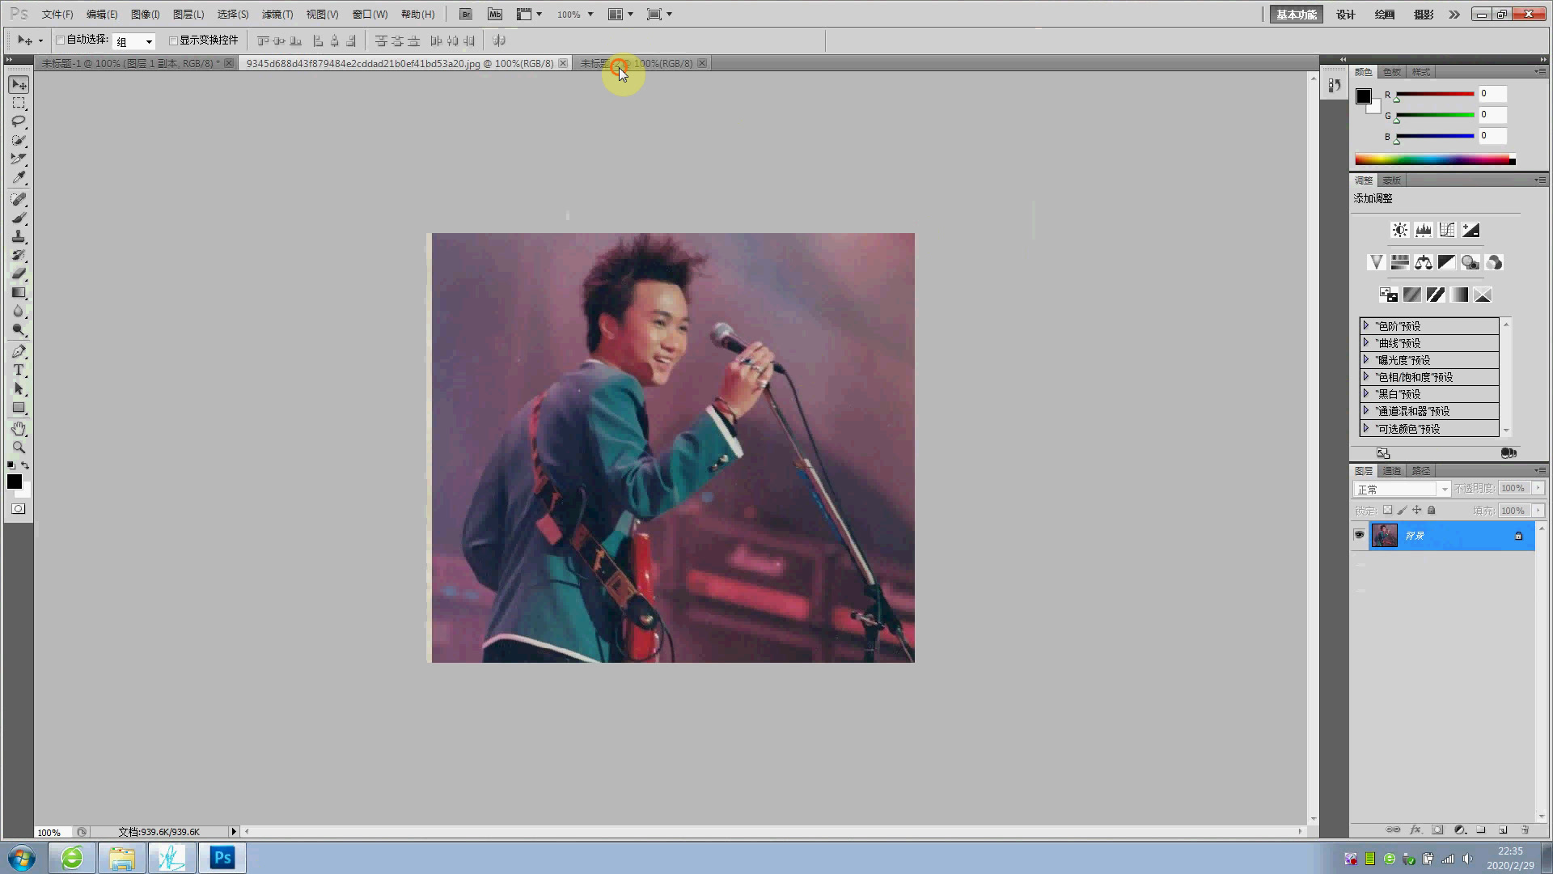Switch to the 设计 workspace
The image size is (1553, 874).
[x=1345, y=15]
